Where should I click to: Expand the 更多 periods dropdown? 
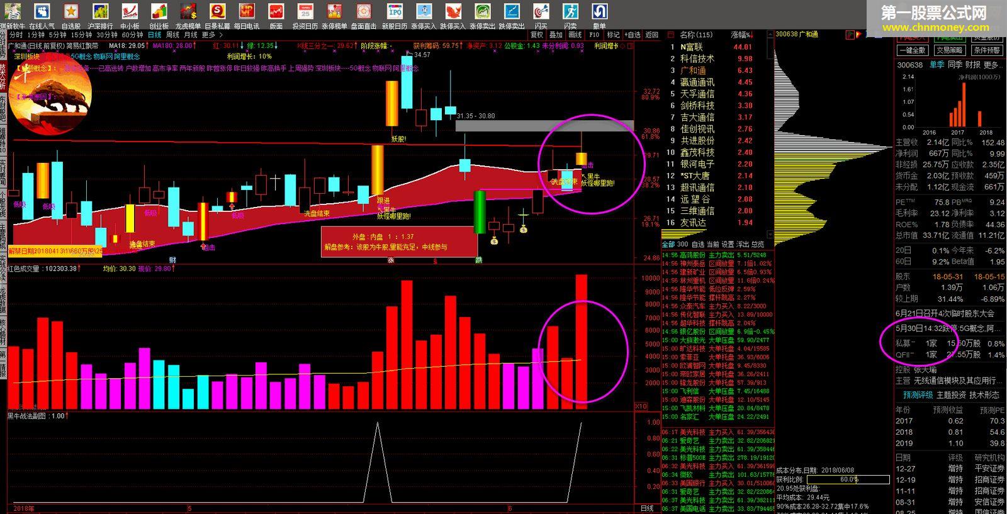click(211, 35)
